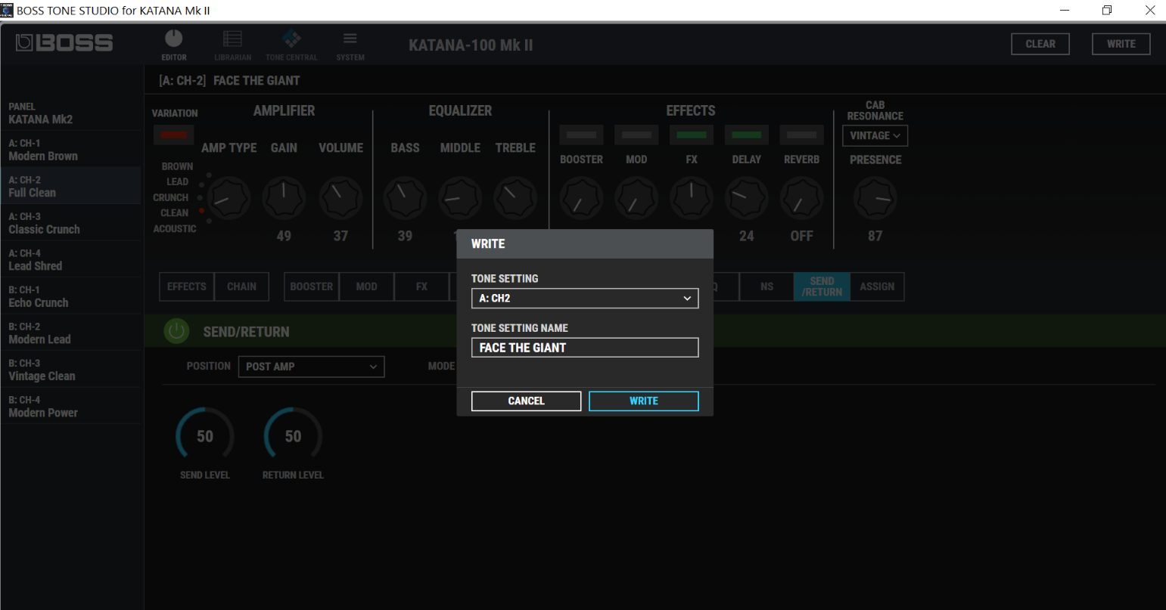Toggle the FX effect switch
The height and width of the screenshot is (610, 1166).
pos(692,135)
